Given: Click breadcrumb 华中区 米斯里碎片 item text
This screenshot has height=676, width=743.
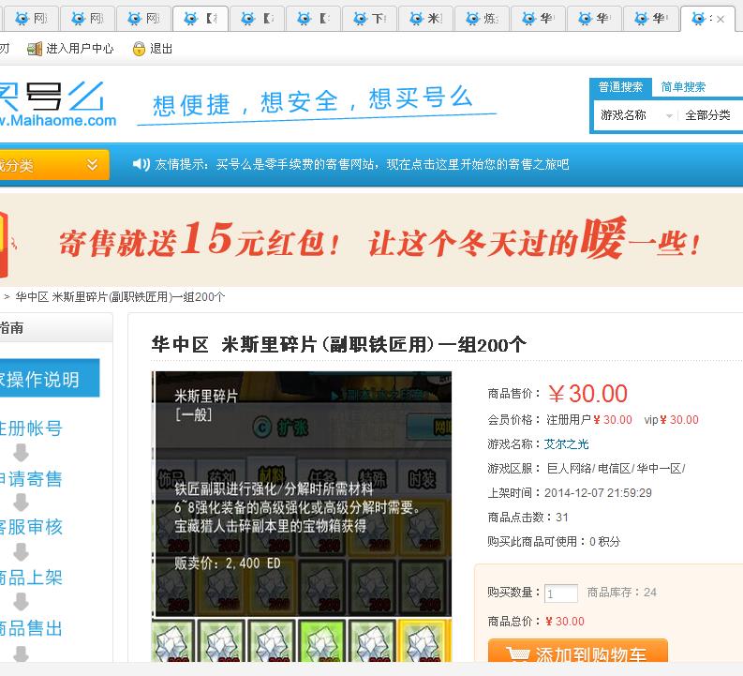Looking at the screenshot, I should 120,297.
